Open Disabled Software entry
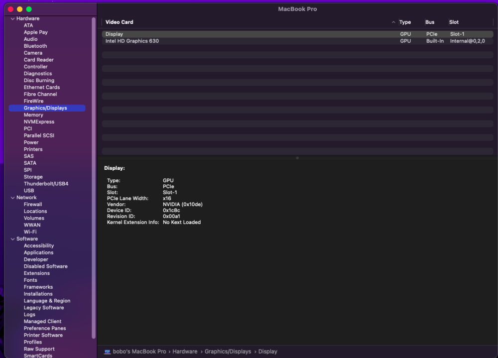This screenshot has height=358, width=498. pyautogui.click(x=46, y=266)
